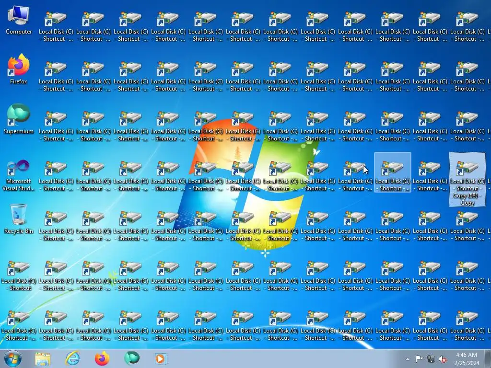The width and height of the screenshot is (491, 368).
Task: Click the muted volume tray icon
Action: [x=443, y=359]
